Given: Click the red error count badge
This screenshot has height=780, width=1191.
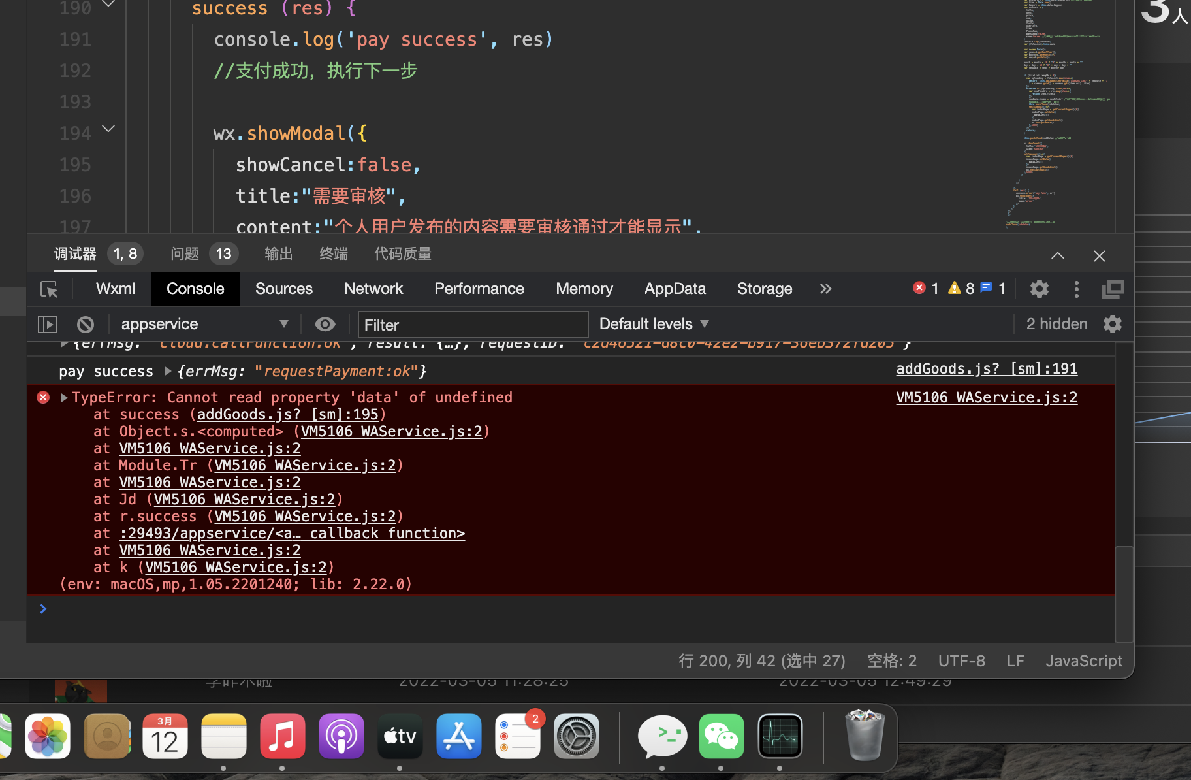Looking at the screenshot, I should point(926,288).
